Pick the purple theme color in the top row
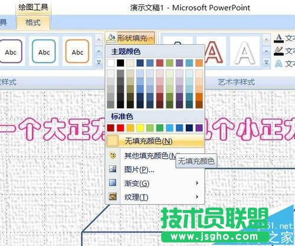 pos(179,63)
